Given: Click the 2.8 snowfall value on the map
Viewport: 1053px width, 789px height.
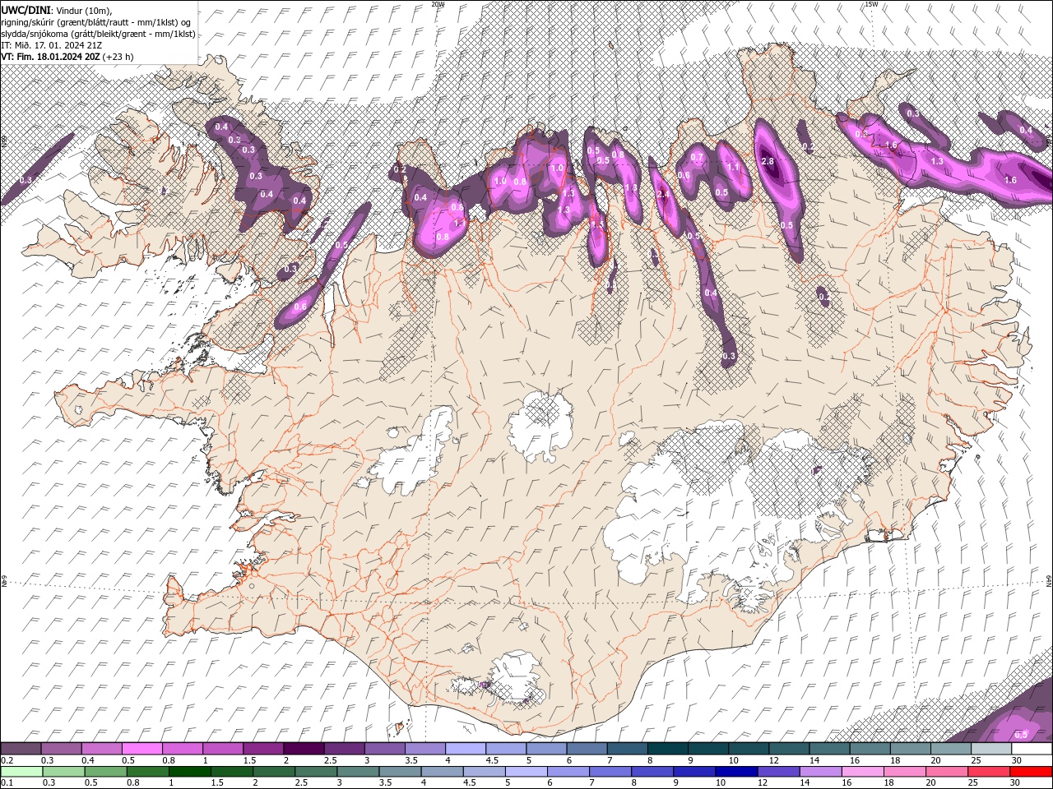Looking at the screenshot, I should point(768,162).
